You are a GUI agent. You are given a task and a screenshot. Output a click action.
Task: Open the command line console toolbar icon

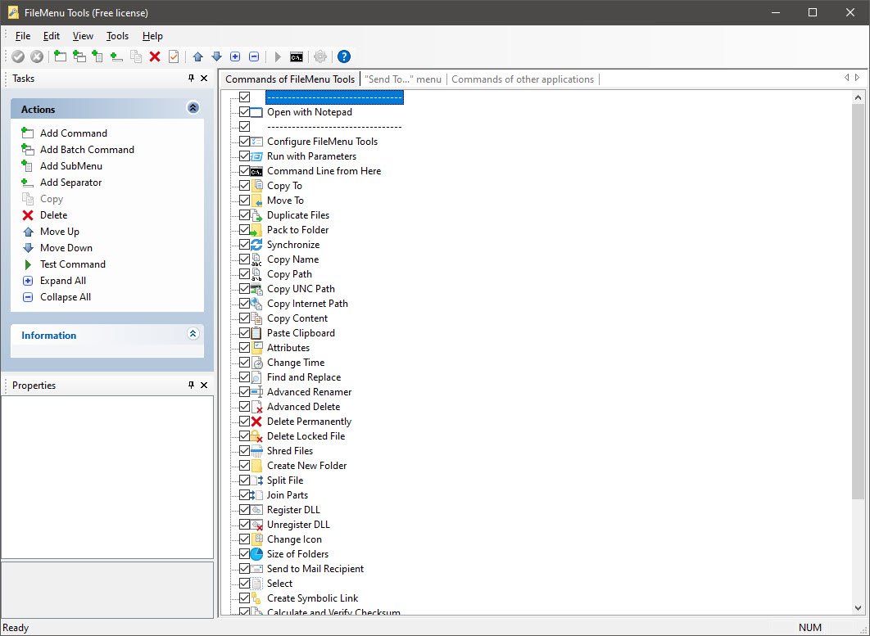point(297,56)
